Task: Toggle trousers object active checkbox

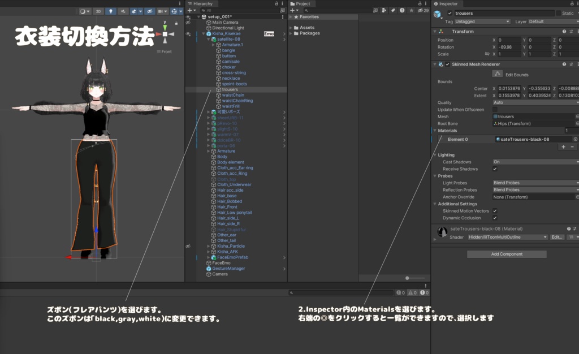Action: click(450, 13)
